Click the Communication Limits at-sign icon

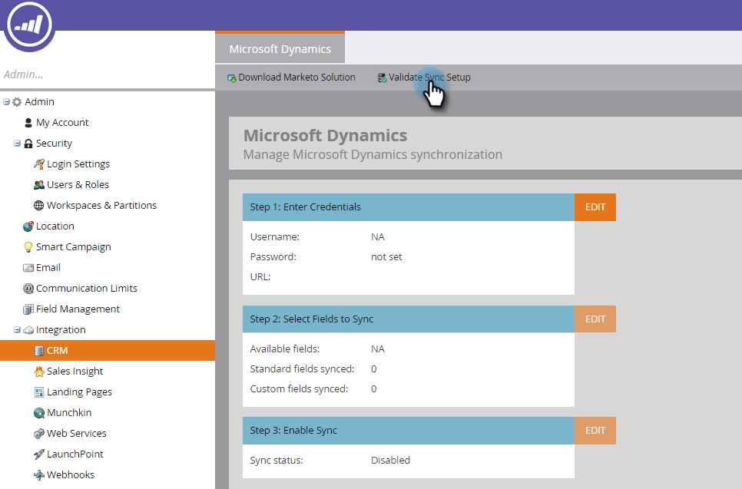click(x=28, y=289)
